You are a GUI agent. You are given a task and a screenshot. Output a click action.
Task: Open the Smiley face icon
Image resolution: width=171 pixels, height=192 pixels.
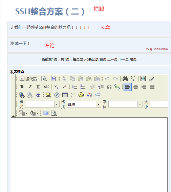click(81, 95)
